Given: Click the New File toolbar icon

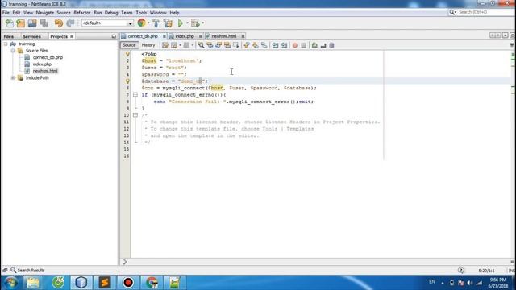Looking at the screenshot, I should click(x=10, y=23).
